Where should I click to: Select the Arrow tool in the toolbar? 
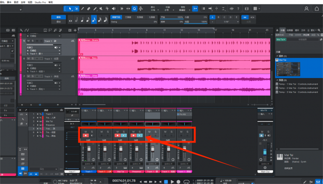click(70, 9)
